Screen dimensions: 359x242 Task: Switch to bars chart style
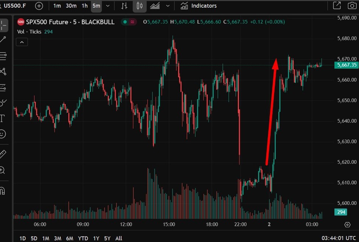tap(124, 6)
